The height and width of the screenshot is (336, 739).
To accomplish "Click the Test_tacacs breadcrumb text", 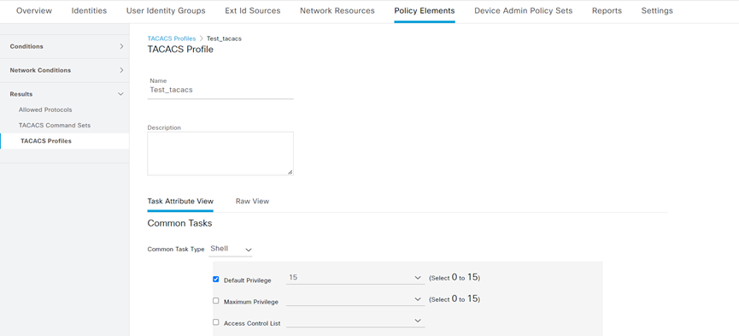I will pos(224,38).
